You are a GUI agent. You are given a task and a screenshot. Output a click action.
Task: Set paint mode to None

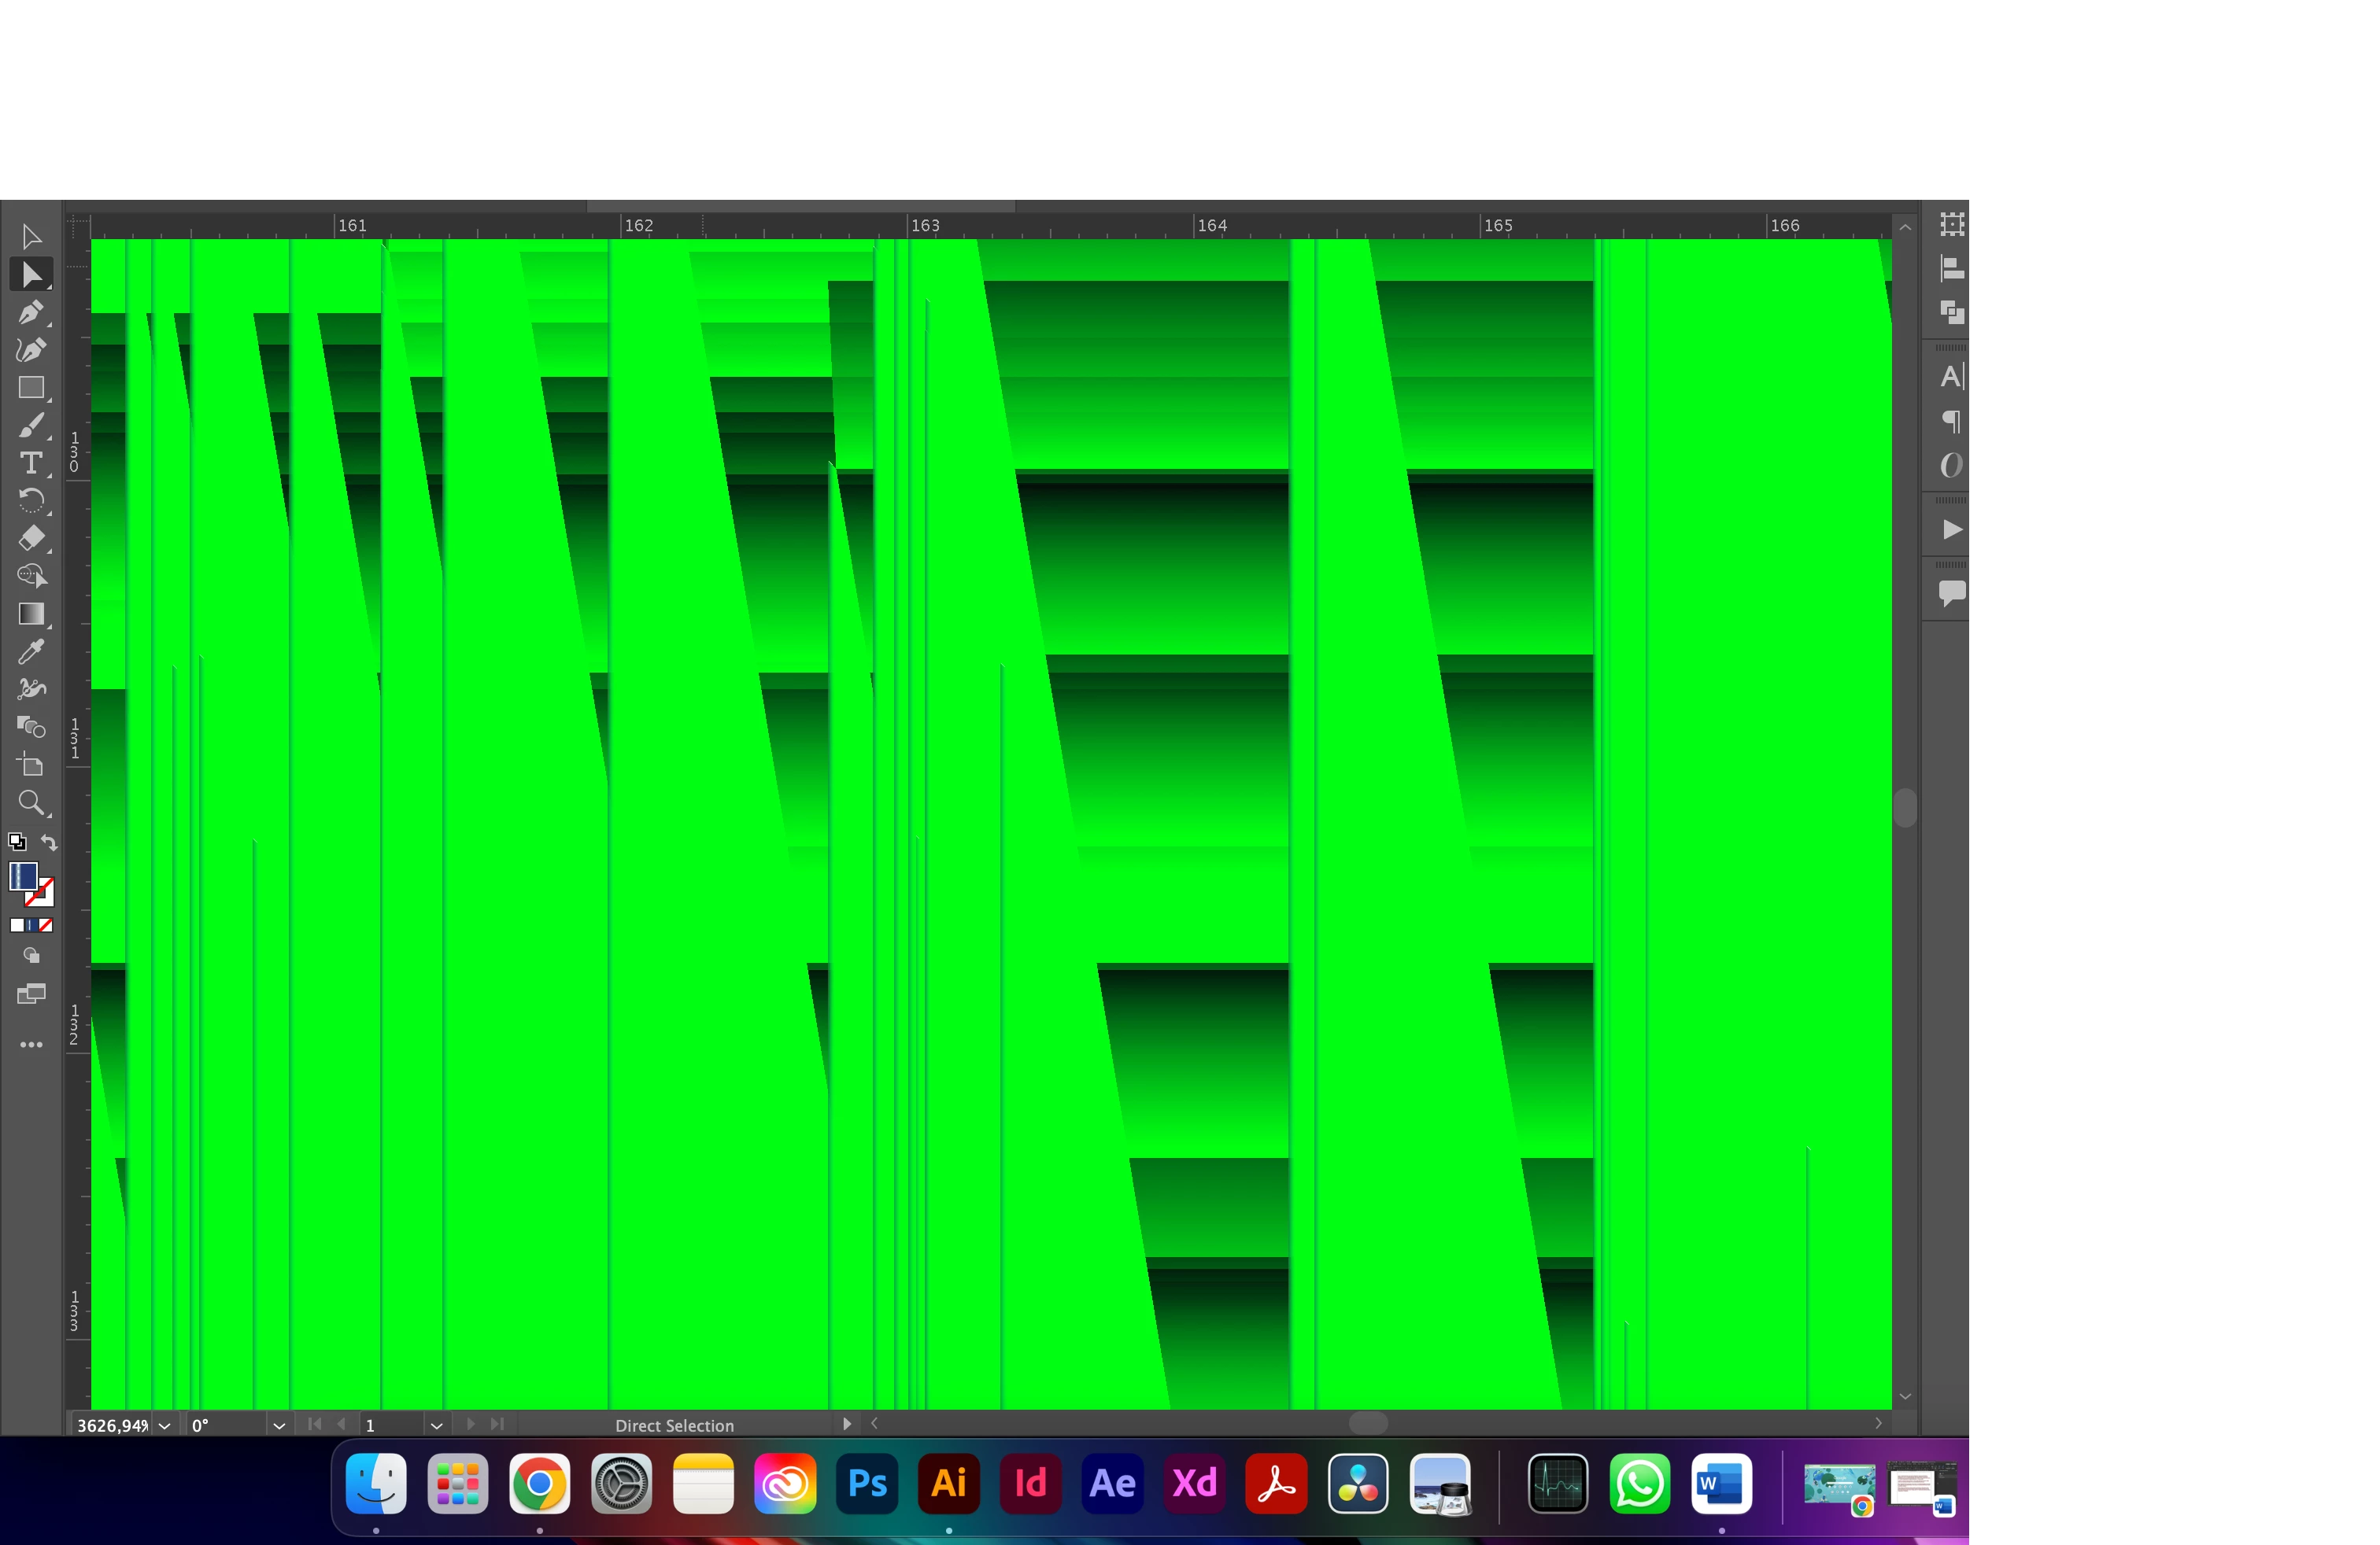46,925
